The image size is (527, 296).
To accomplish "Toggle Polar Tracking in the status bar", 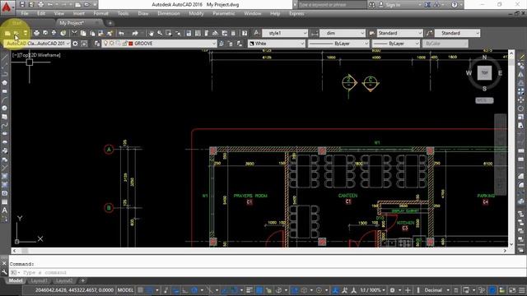I will (194, 290).
